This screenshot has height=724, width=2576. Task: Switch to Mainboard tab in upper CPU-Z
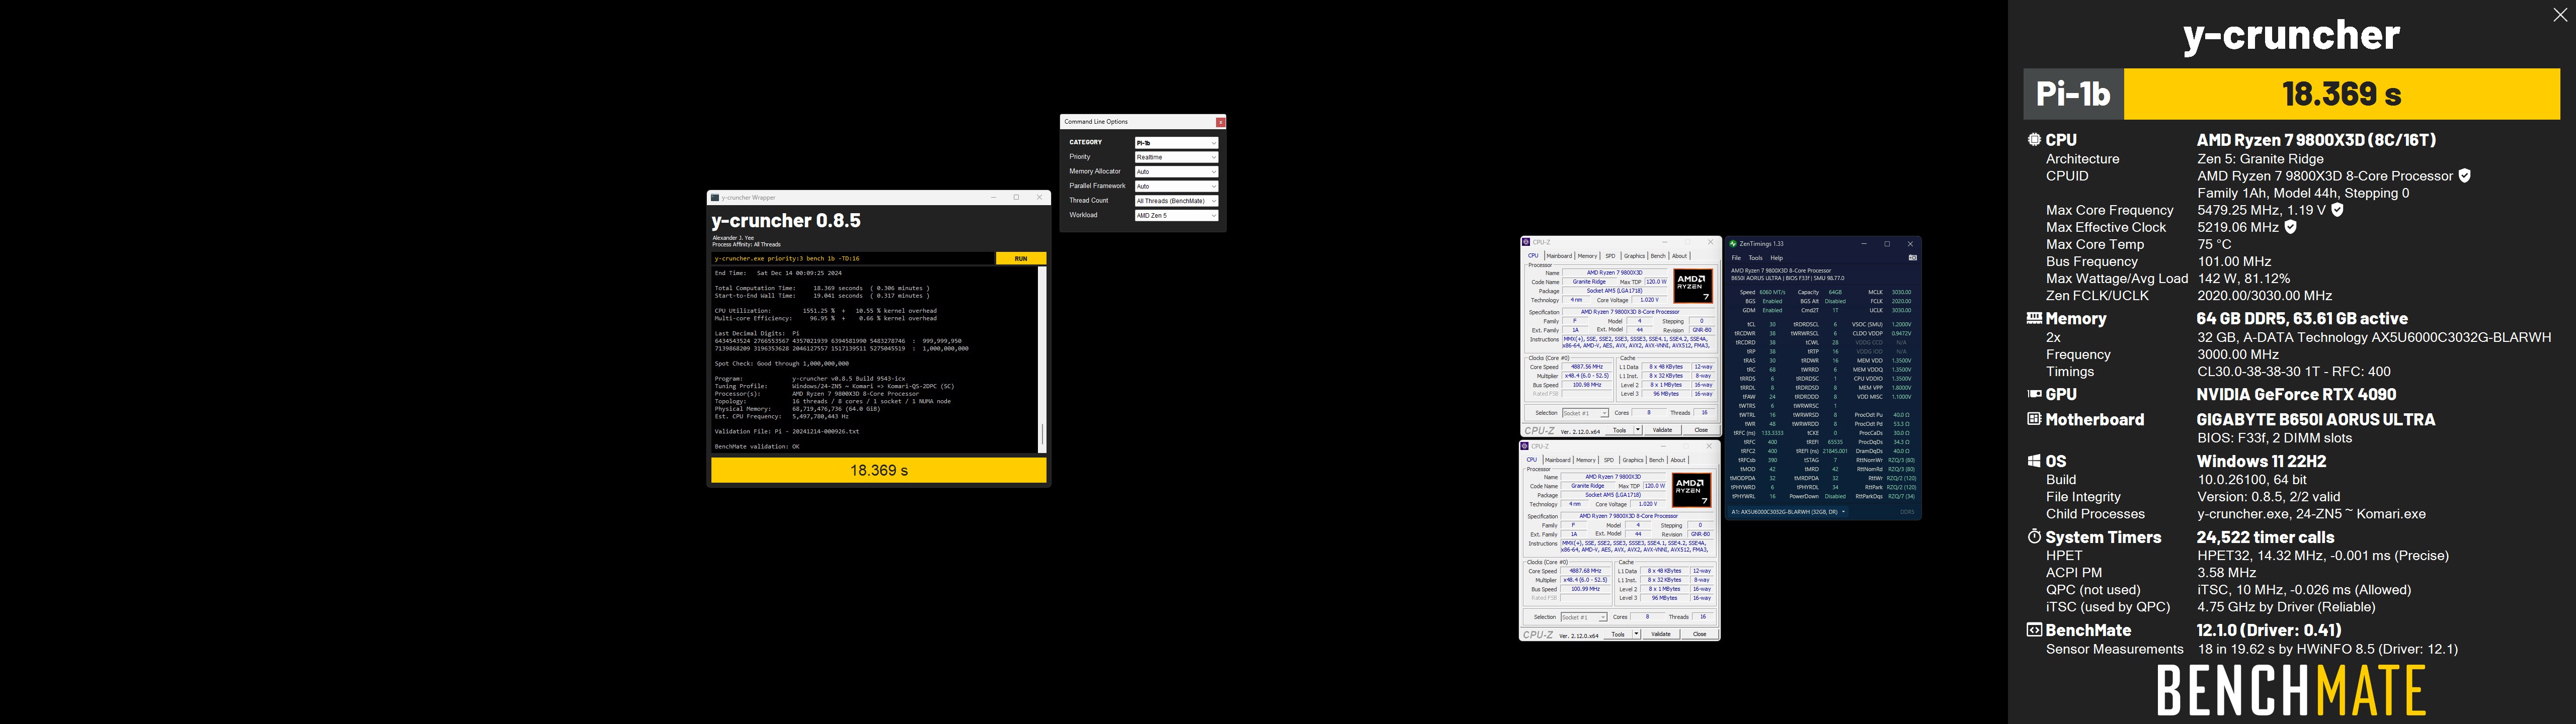coord(1560,256)
